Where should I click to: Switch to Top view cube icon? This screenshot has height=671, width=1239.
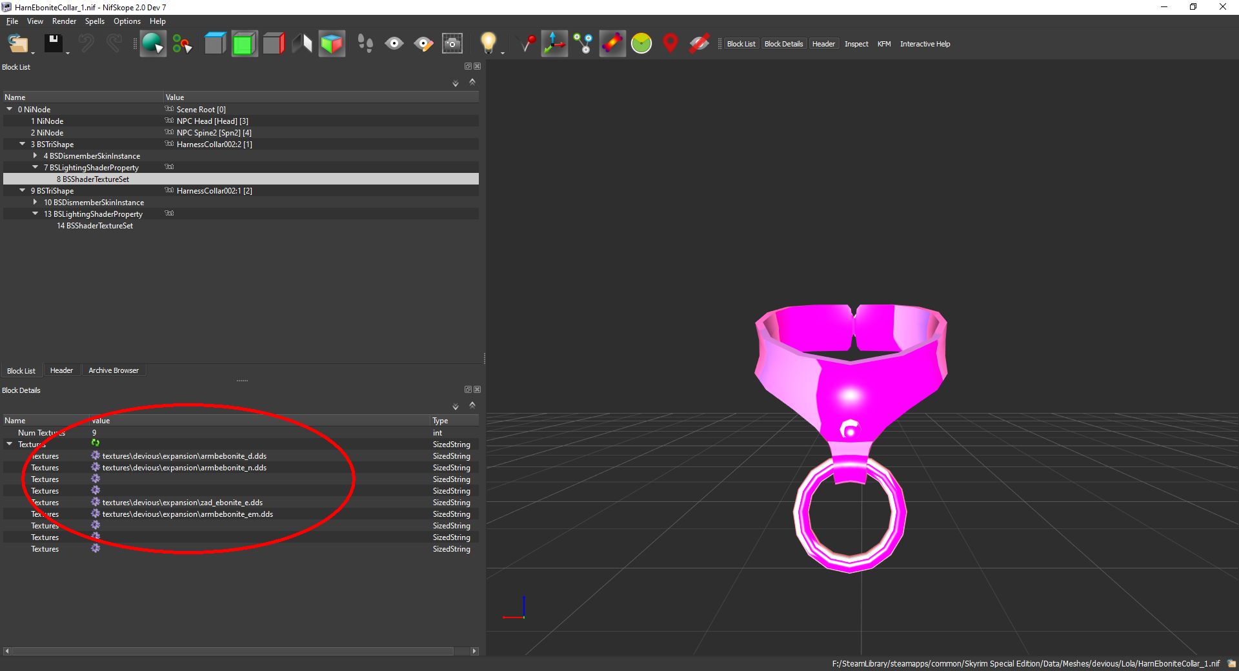pos(215,44)
